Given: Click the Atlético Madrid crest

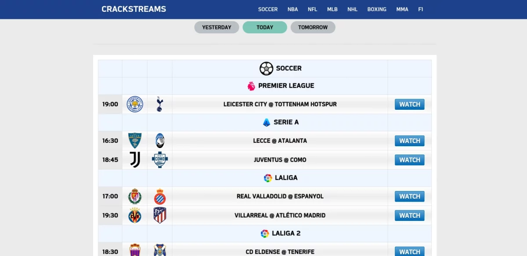Looking at the screenshot, I should [x=159, y=216].
